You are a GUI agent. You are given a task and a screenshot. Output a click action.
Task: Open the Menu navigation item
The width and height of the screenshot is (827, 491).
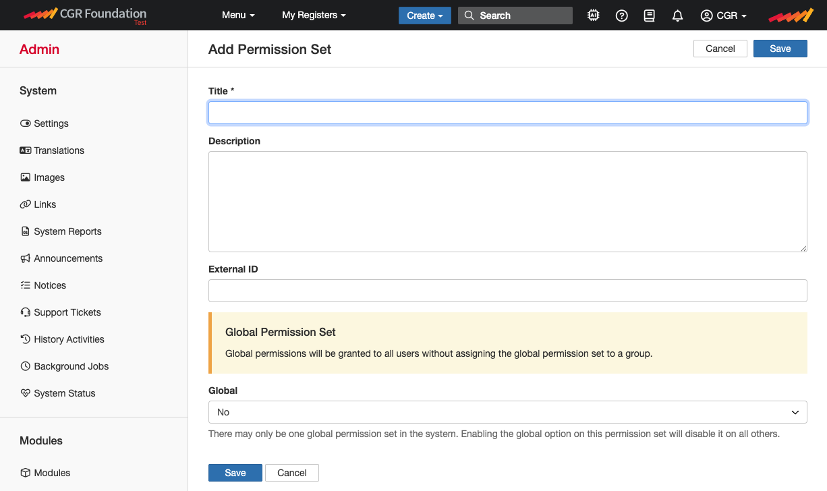238,15
